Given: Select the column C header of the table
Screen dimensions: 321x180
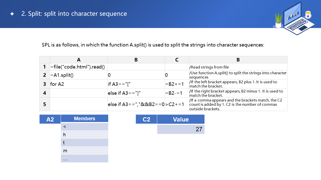Looking at the screenshot, I should pos(177,60).
